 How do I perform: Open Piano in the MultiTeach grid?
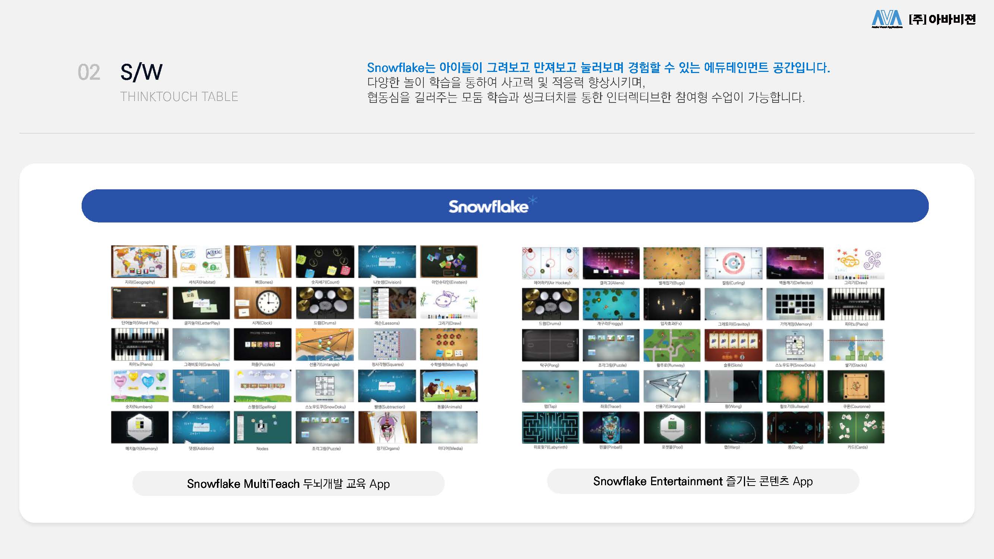(140, 344)
